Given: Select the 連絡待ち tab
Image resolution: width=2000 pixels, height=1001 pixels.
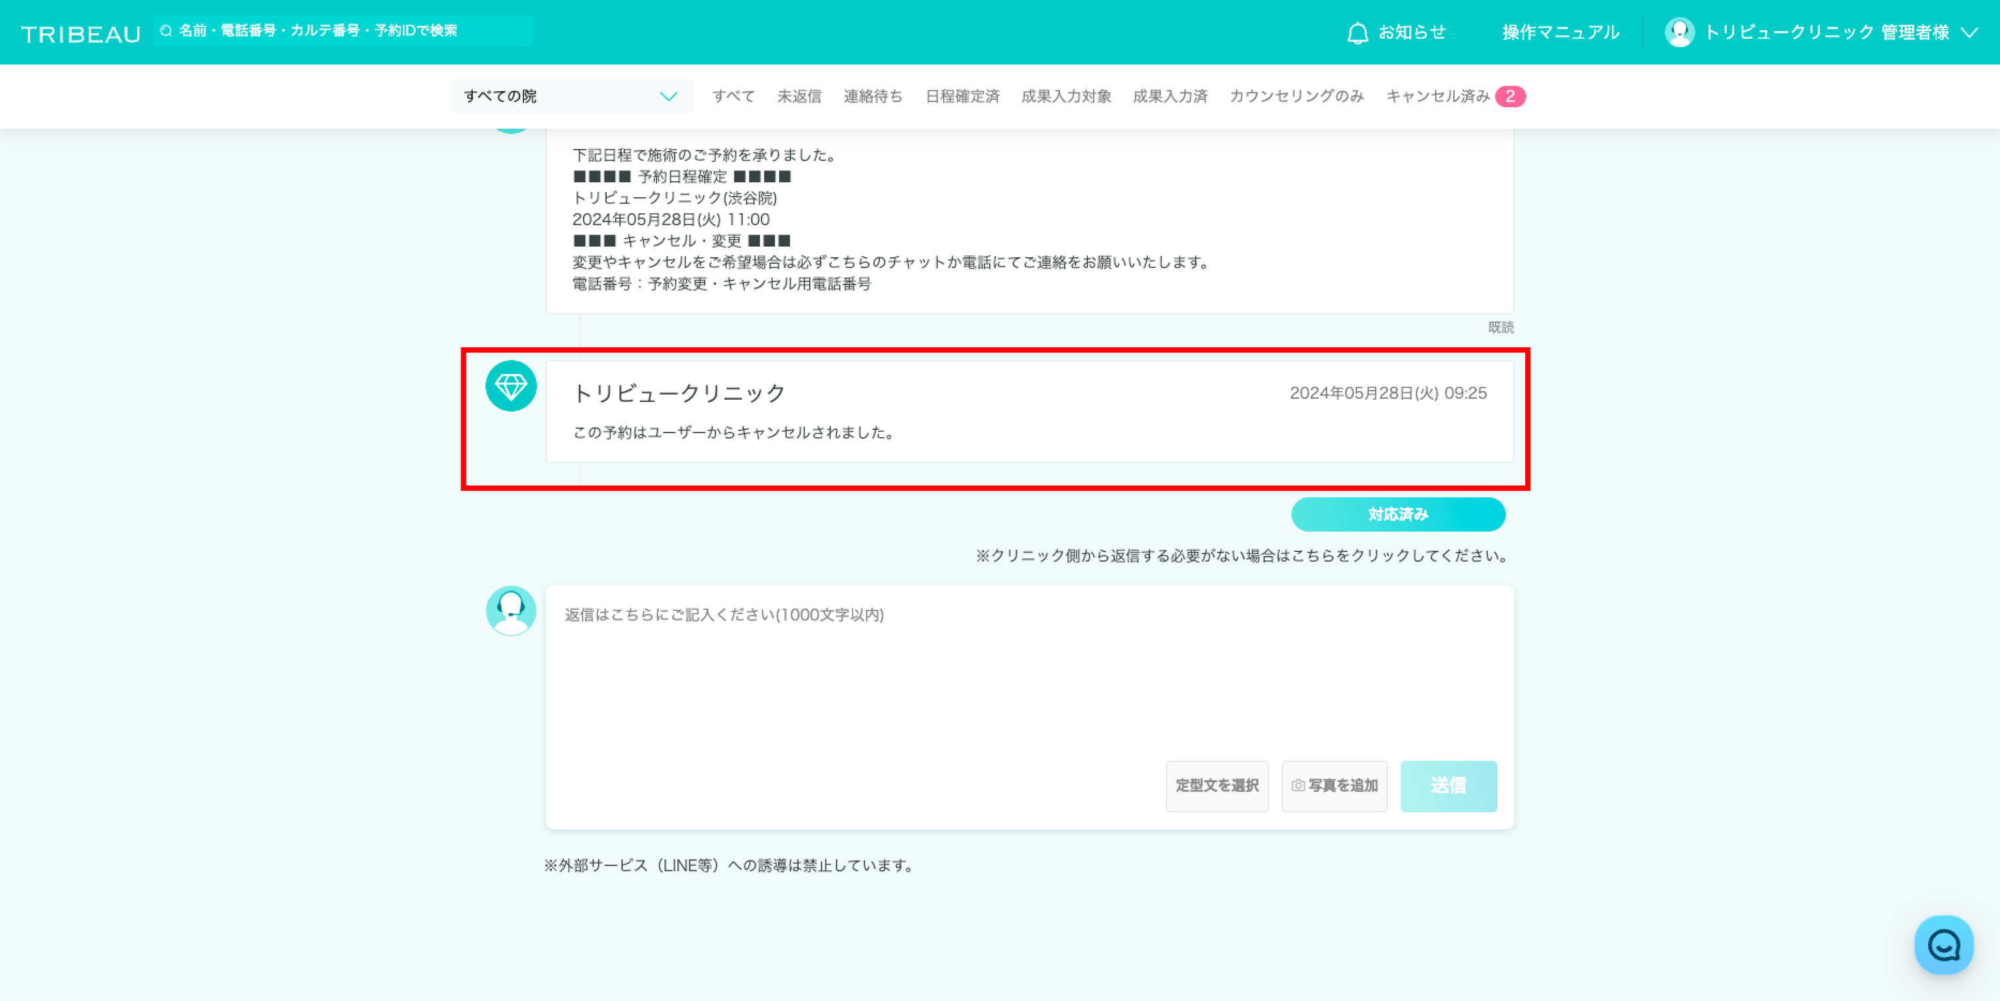Looking at the screenshot, I should (x=873, y=96).
